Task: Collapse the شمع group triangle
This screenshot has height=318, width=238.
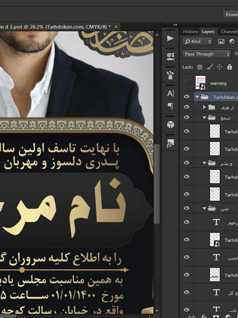Action: click(x=204, y=118)
